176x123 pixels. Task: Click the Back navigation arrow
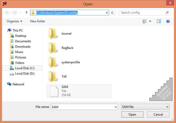point(7,13)
